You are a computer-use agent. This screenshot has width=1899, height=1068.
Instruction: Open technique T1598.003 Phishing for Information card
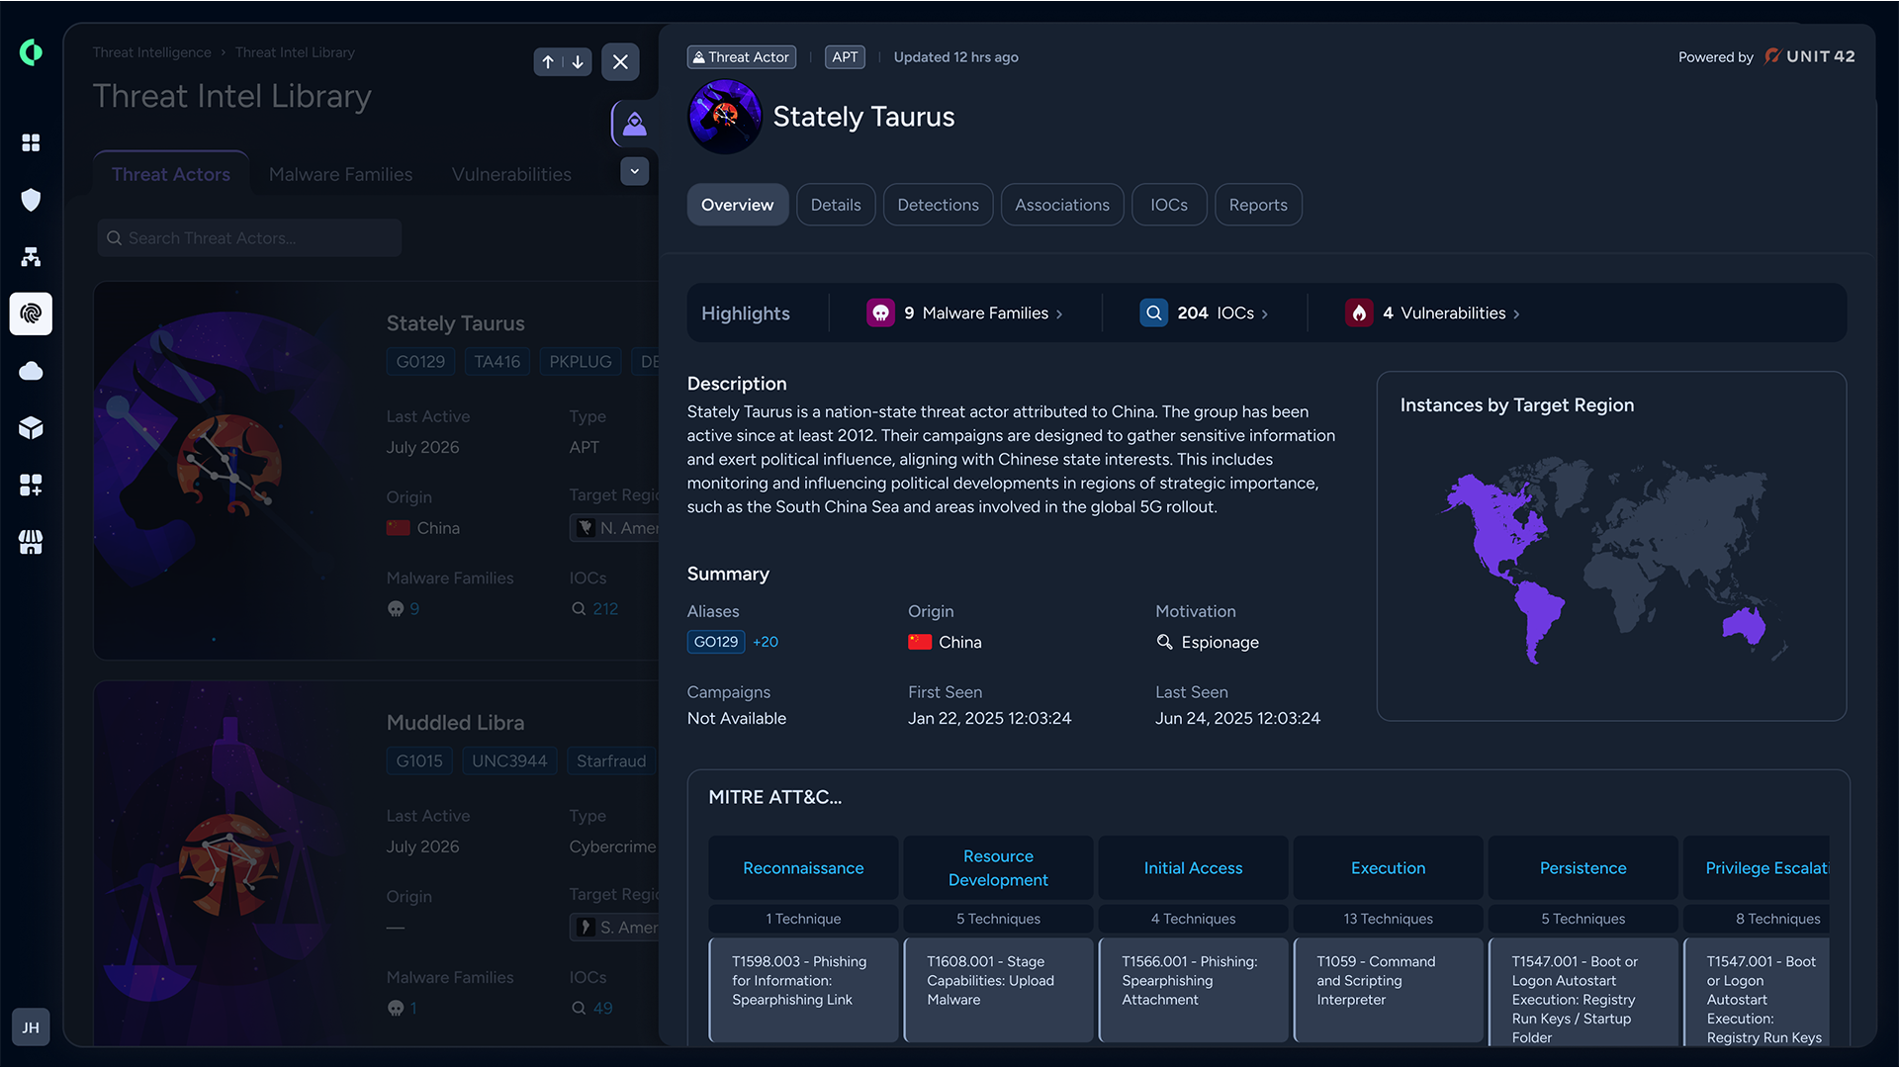pos(803,990)
